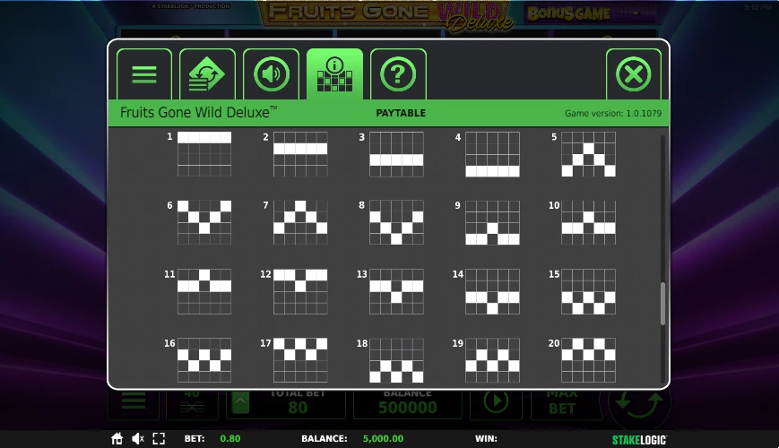
Task: Click the home icon in bottom bar
Action: 117,438
